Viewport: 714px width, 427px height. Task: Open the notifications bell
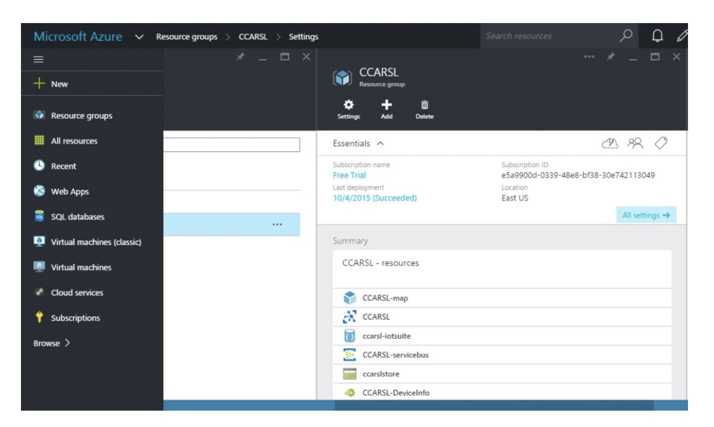(x=657, y=36)
